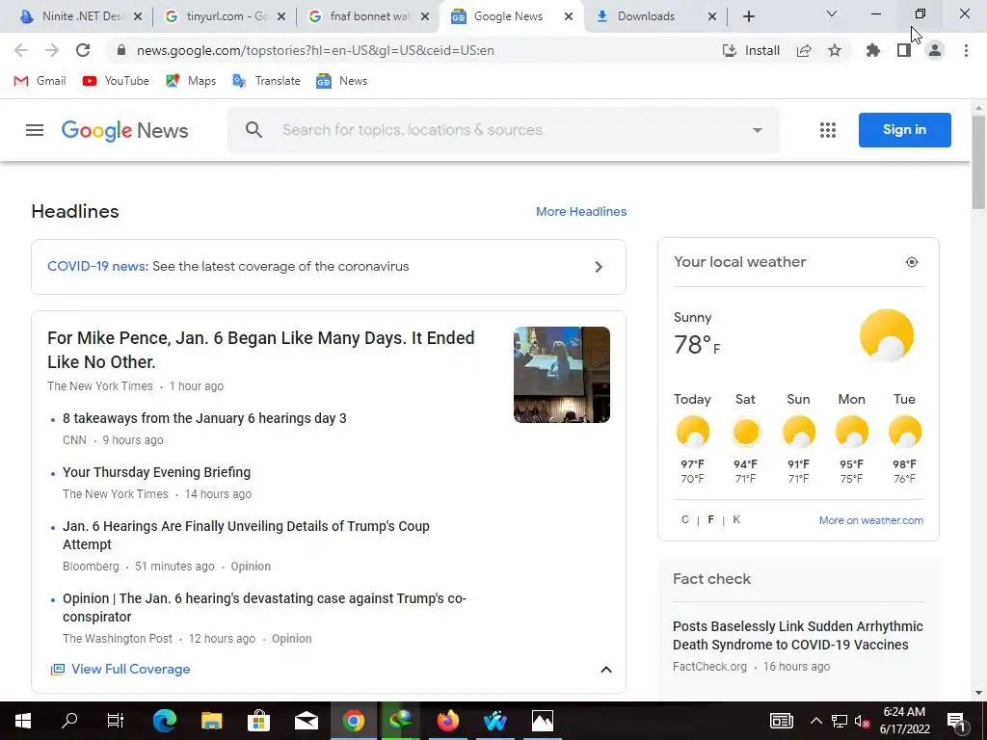Open Your Thursday Evening Briefing article

157,472
